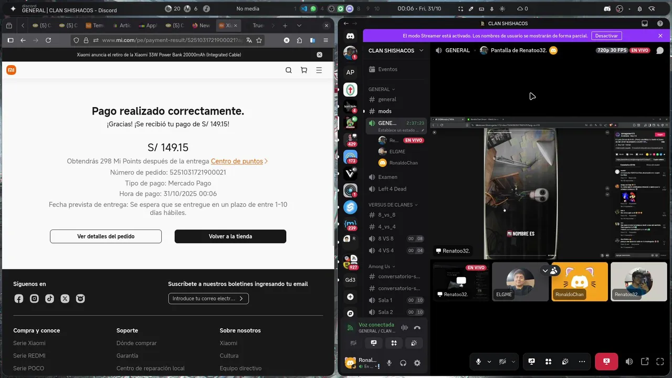Add a server in Discord sidebar
This screenshot has width=672, height=378.
click(350, 297)
